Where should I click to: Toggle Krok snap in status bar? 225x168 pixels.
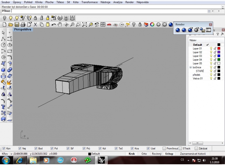click(131, 154)
